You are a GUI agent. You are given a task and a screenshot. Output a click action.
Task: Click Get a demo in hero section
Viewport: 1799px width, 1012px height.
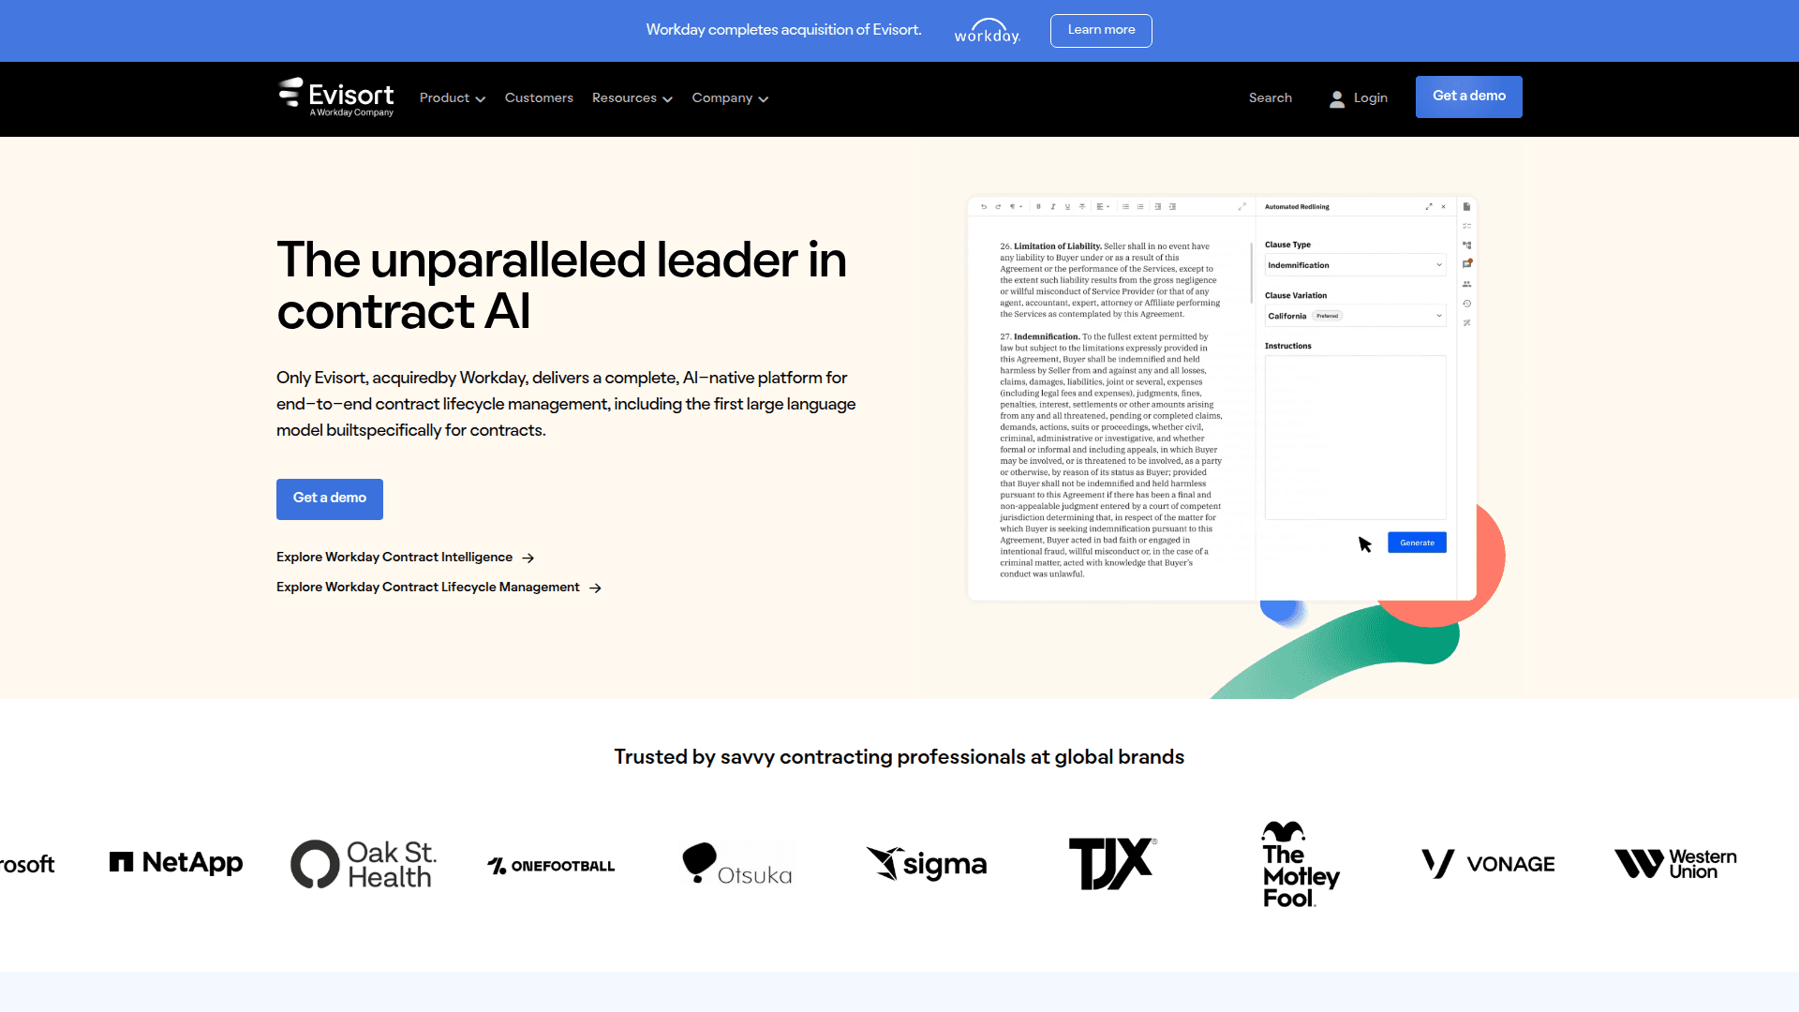point(330,499)
